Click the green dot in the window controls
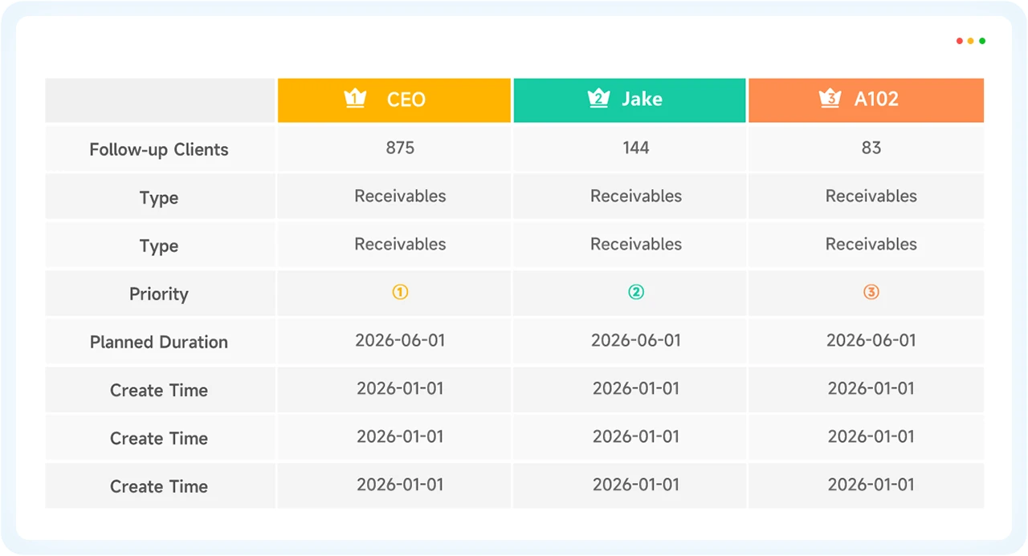Viewport: 1028px width, 556px height. pyautogui.click(x=982, y=41)
